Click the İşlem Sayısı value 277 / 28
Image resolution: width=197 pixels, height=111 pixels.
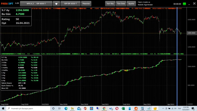coord(22,83)
